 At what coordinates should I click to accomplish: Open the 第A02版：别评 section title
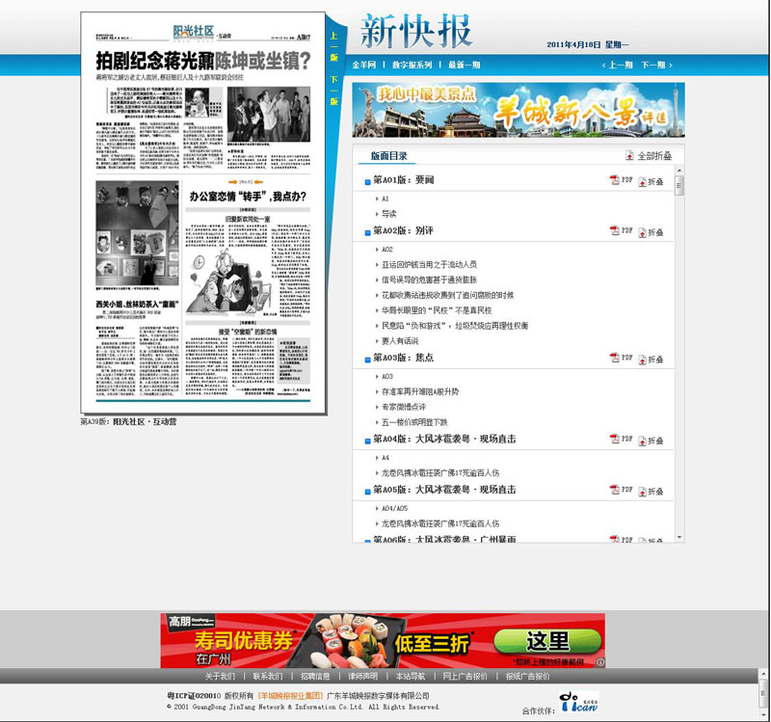pos(403,230)
